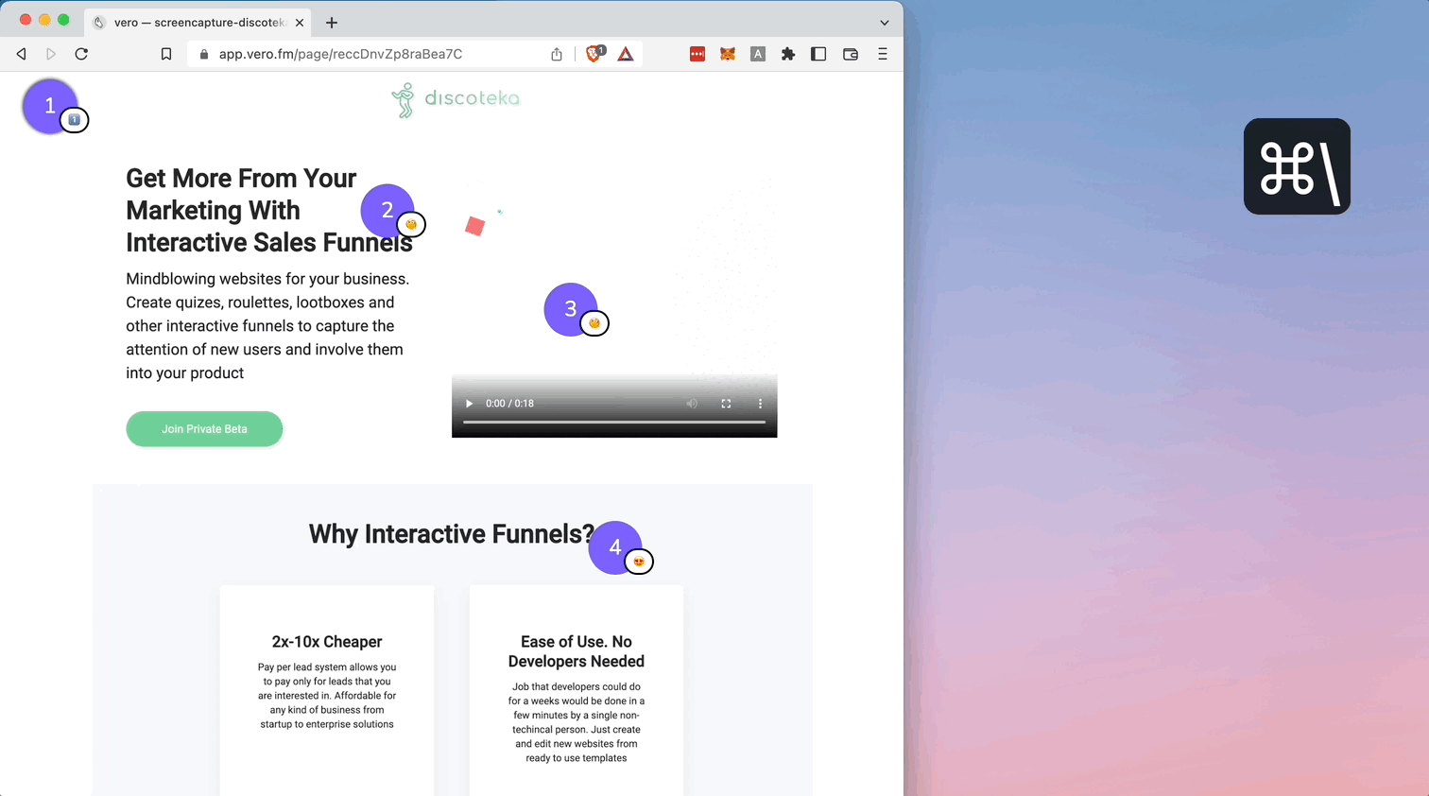Open the MetaMask fox extension

click(x=728, y=54)
